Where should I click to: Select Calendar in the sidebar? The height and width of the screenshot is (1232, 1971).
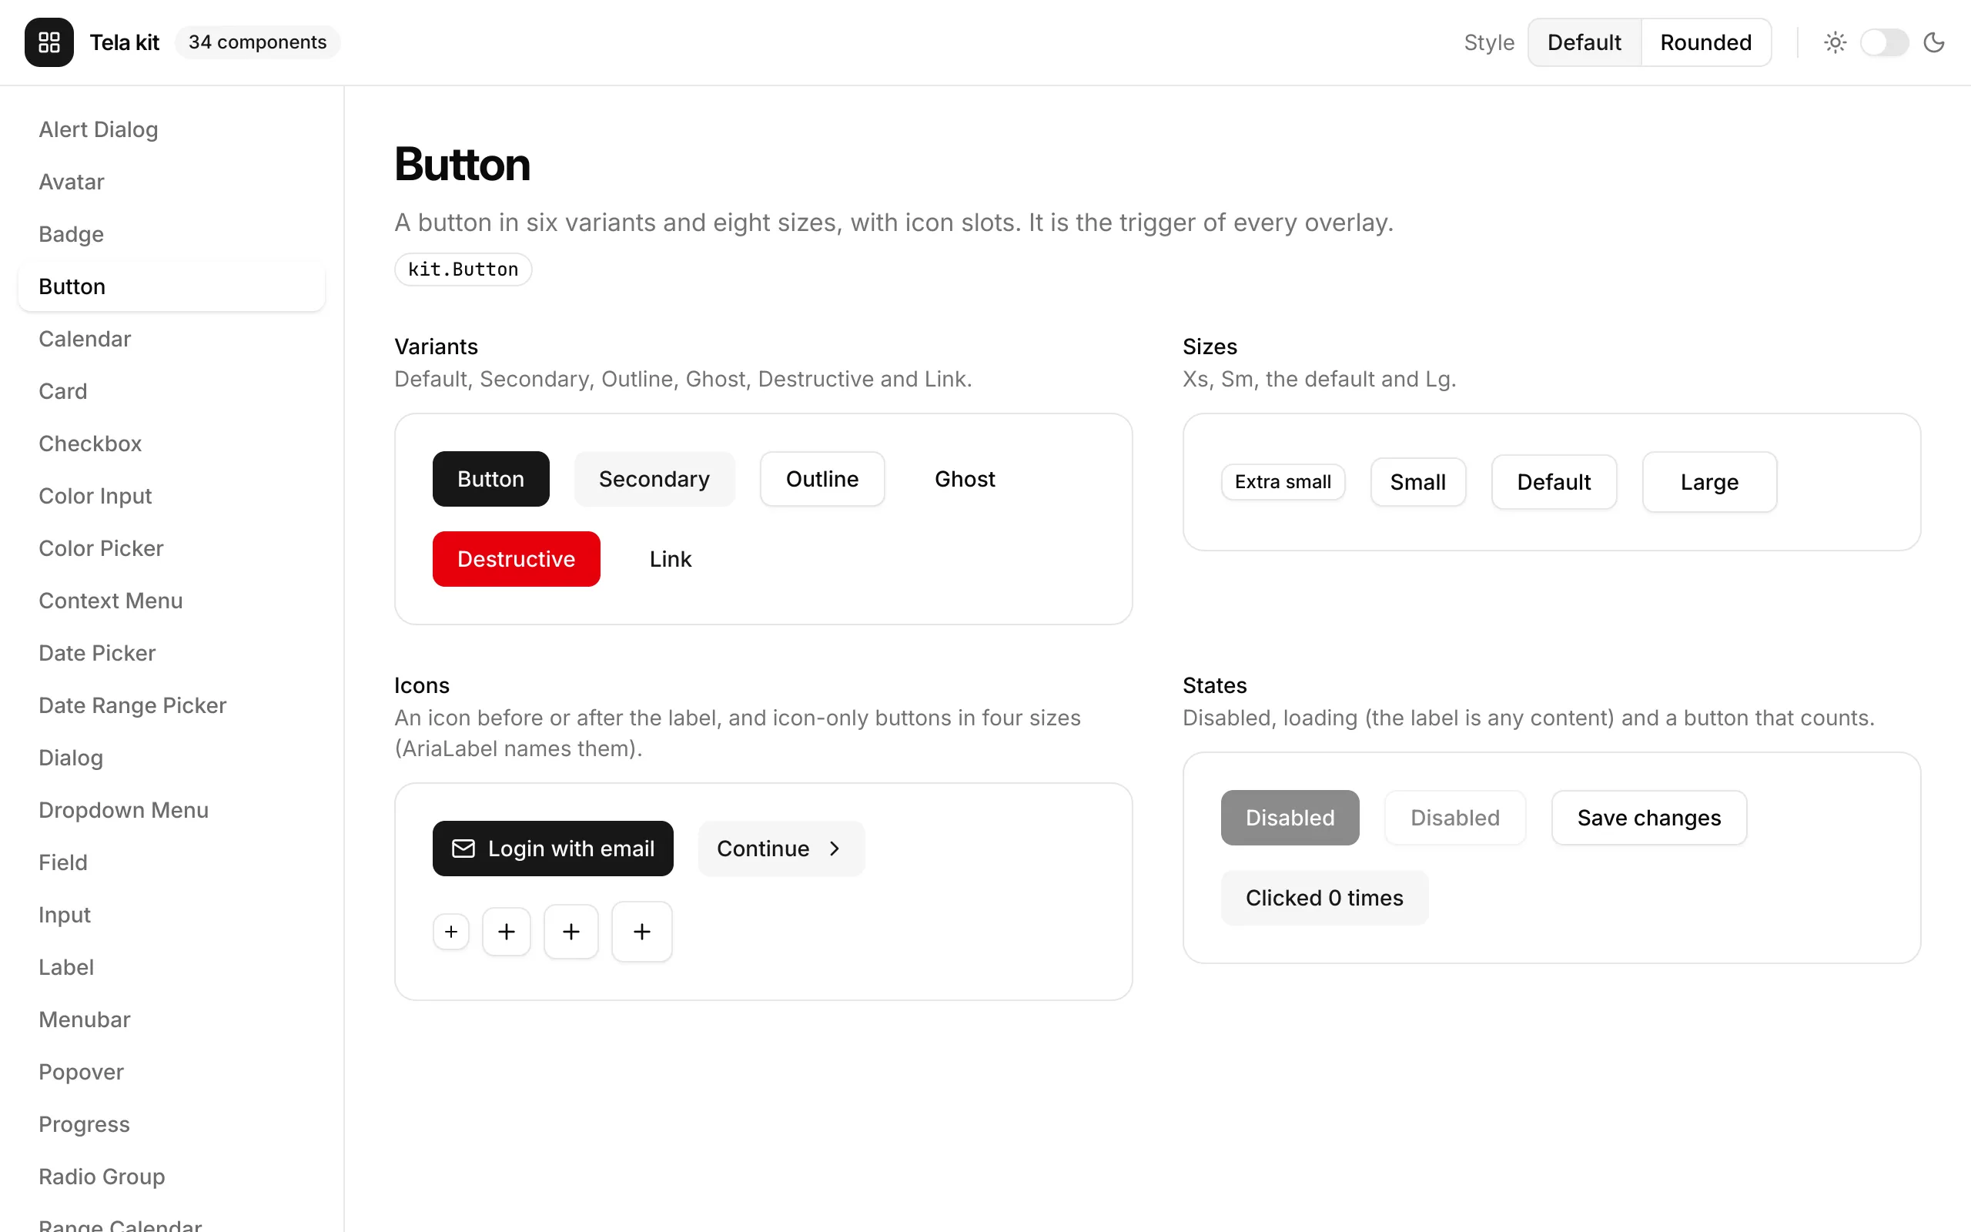172,339
